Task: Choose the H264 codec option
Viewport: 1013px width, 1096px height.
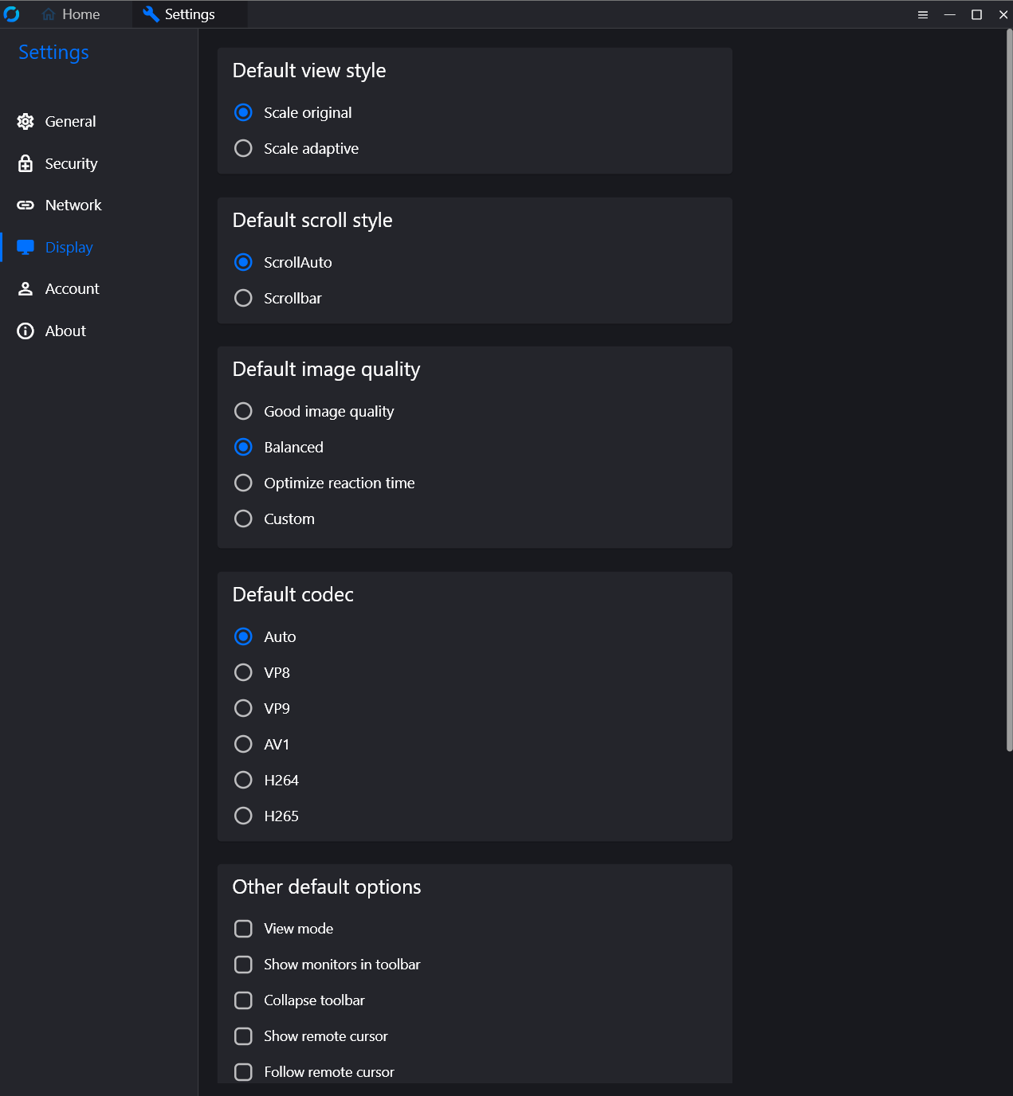Action: [x=243, y=780]
